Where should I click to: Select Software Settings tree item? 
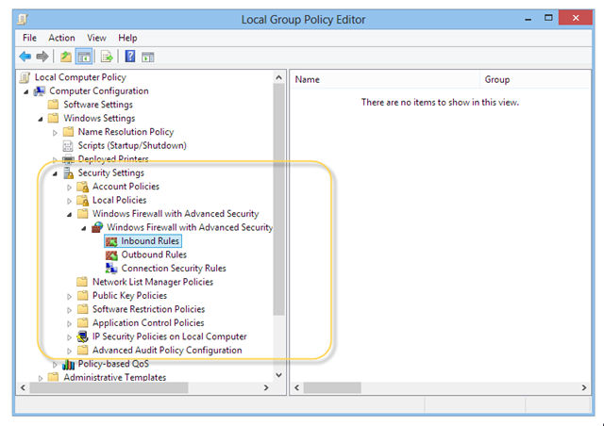[x=98, y=105]
